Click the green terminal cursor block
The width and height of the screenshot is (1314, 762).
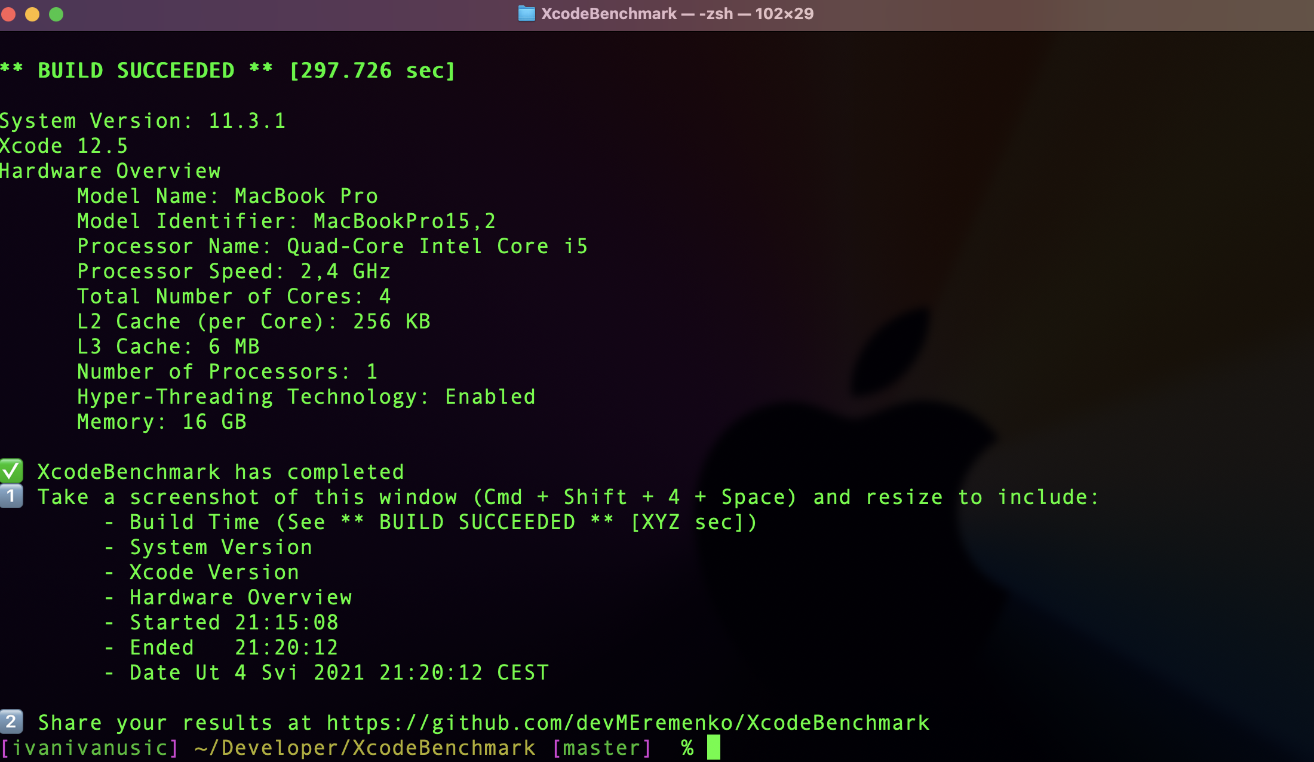tap(713, 748)
